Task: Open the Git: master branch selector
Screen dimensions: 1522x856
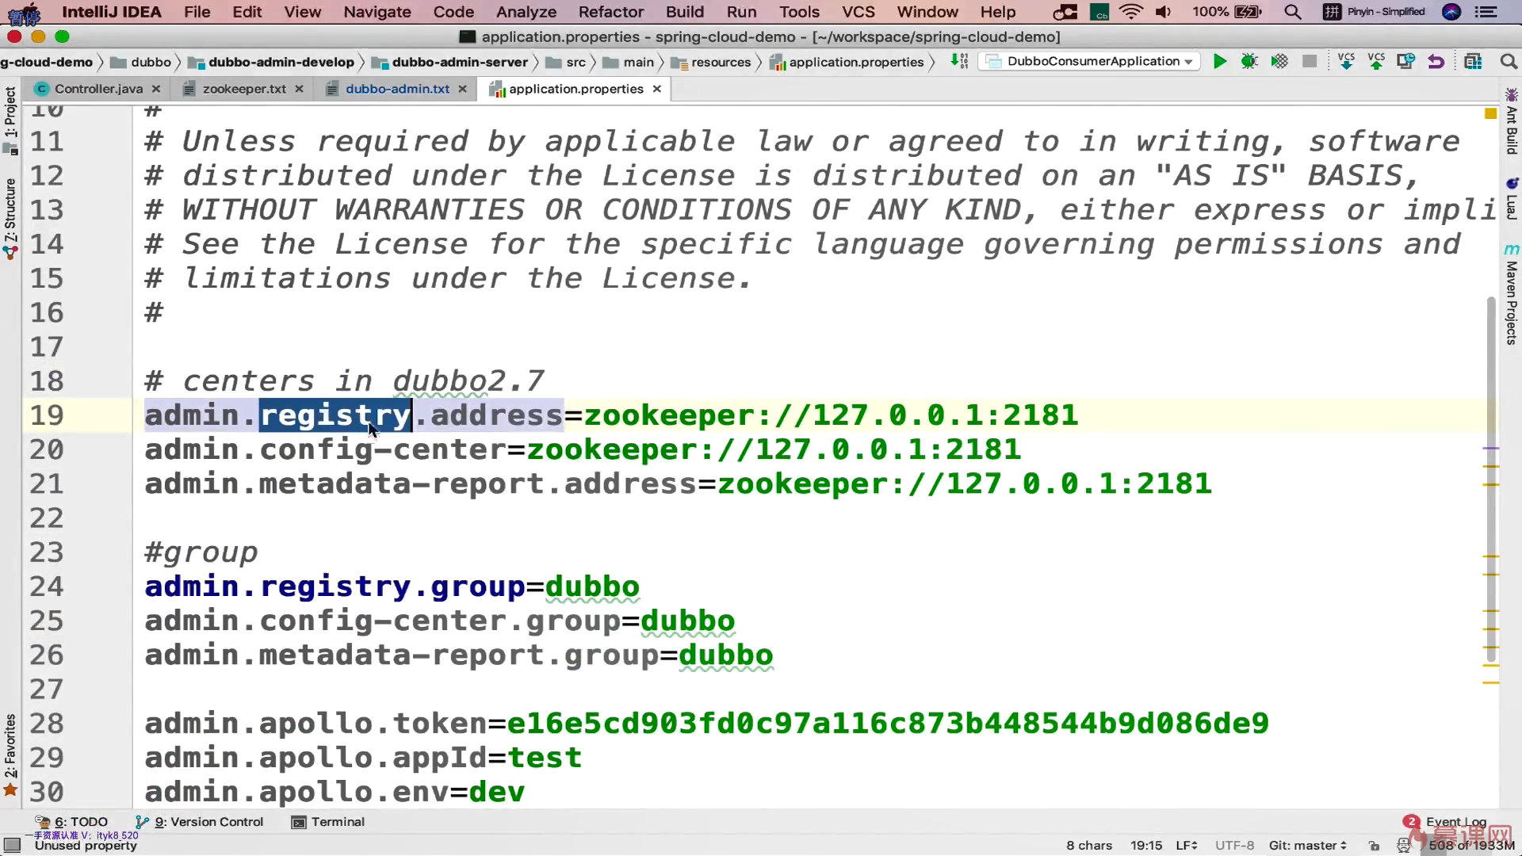Action: click(1307, 846)
